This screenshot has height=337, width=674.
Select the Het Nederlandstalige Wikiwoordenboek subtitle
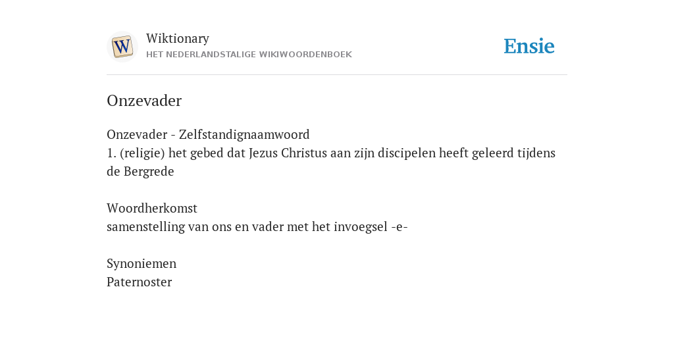coord(249,55)
